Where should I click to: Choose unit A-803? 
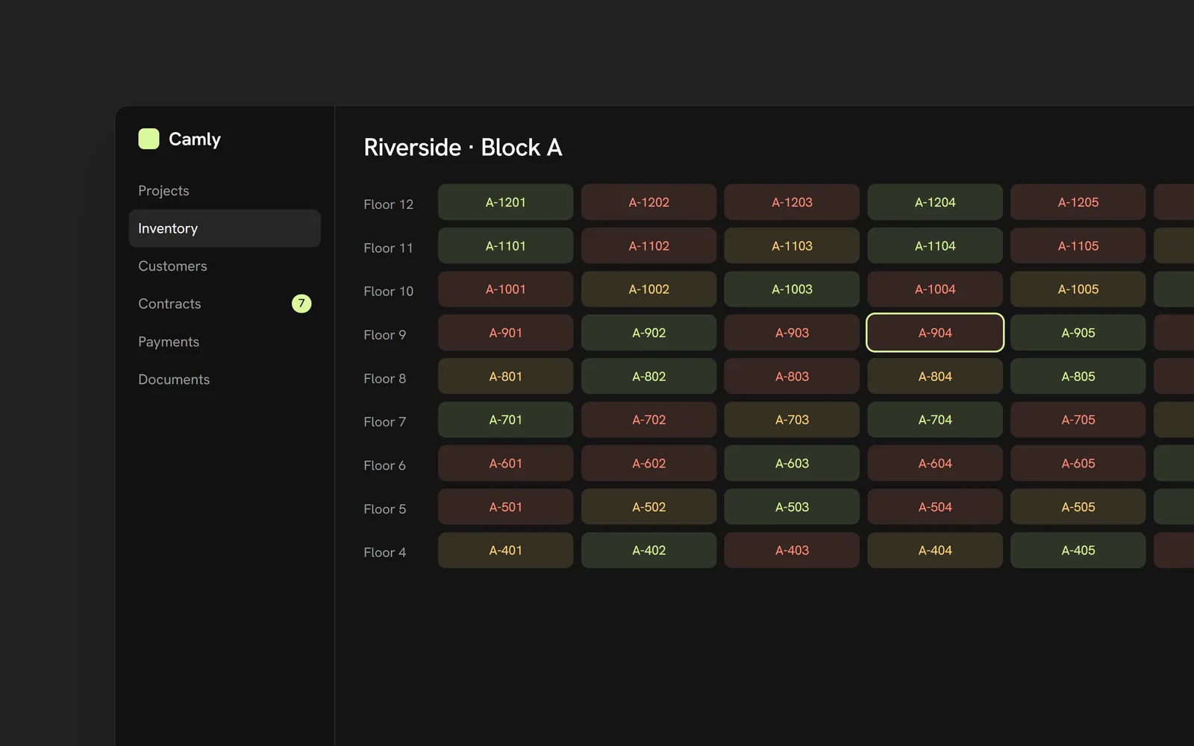point(792,376)
